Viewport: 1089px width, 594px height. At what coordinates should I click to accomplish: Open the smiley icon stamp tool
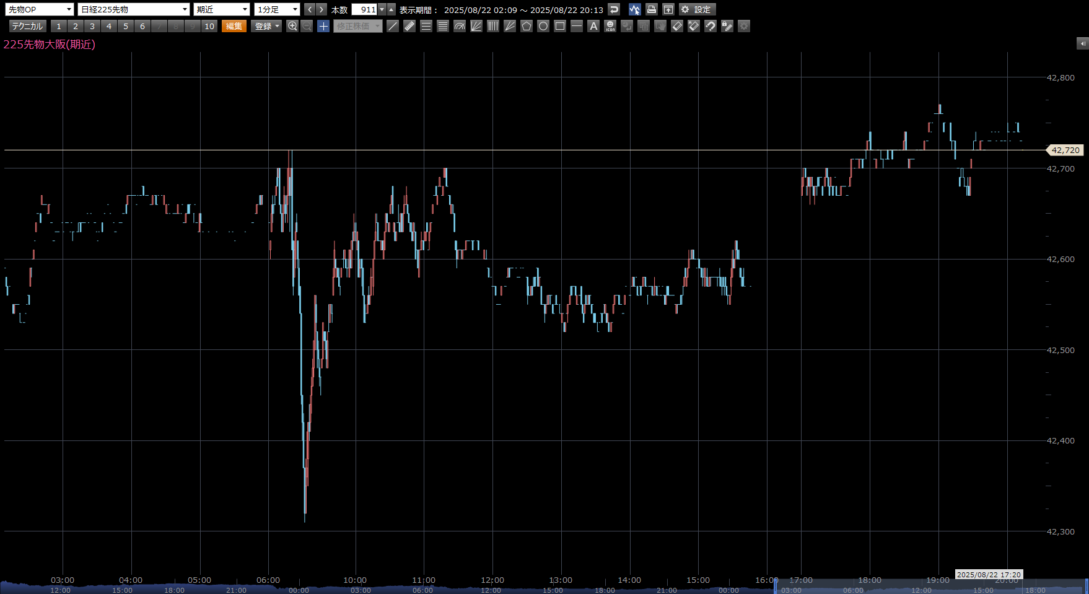coord(610,26)
